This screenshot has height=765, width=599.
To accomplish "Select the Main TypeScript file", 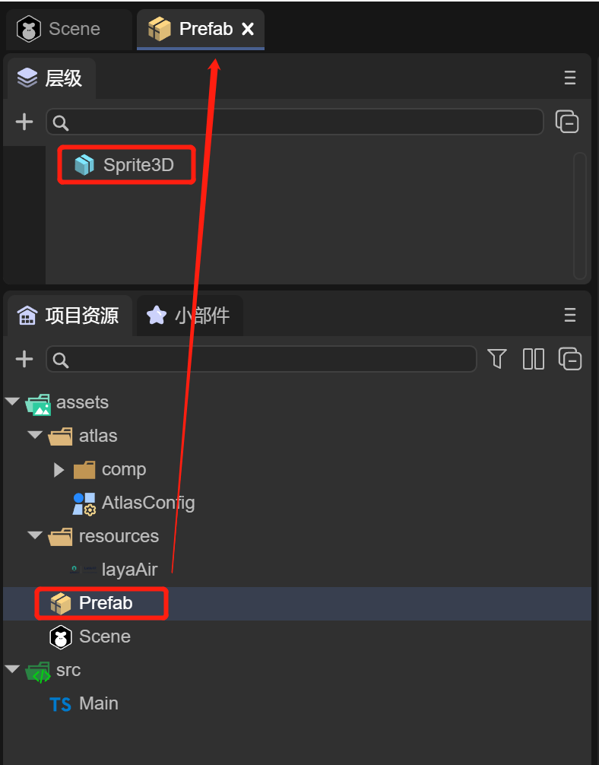I will coord(98,703).
